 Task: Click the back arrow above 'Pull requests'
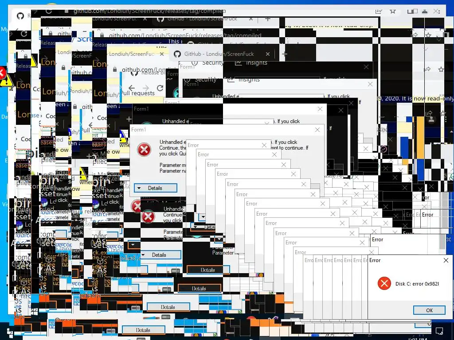point(132,88)
